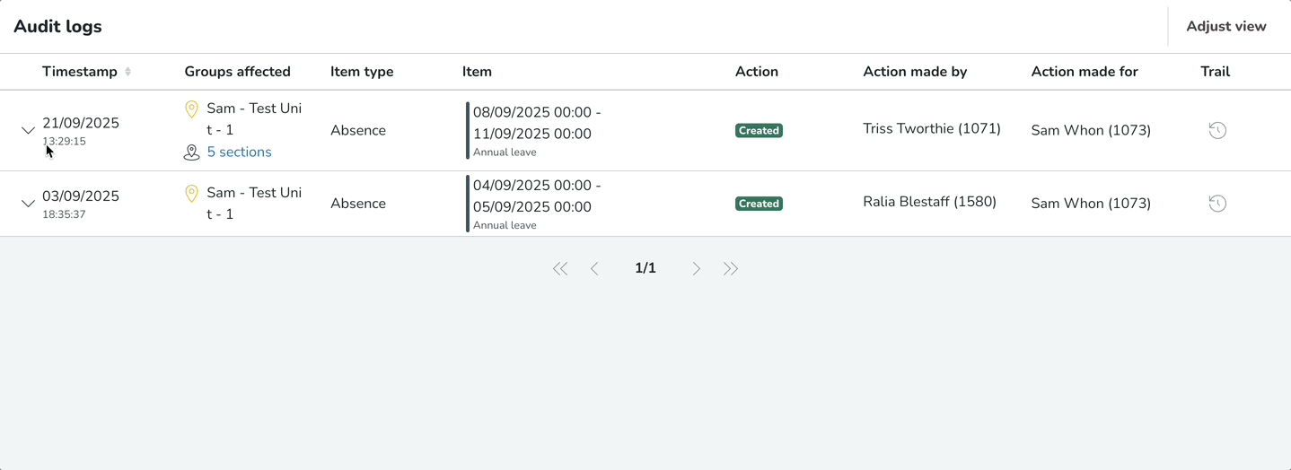Click Absence type in 21/09/2025 row
Viewport: 1291px width, 470px height.
[358, 131]
